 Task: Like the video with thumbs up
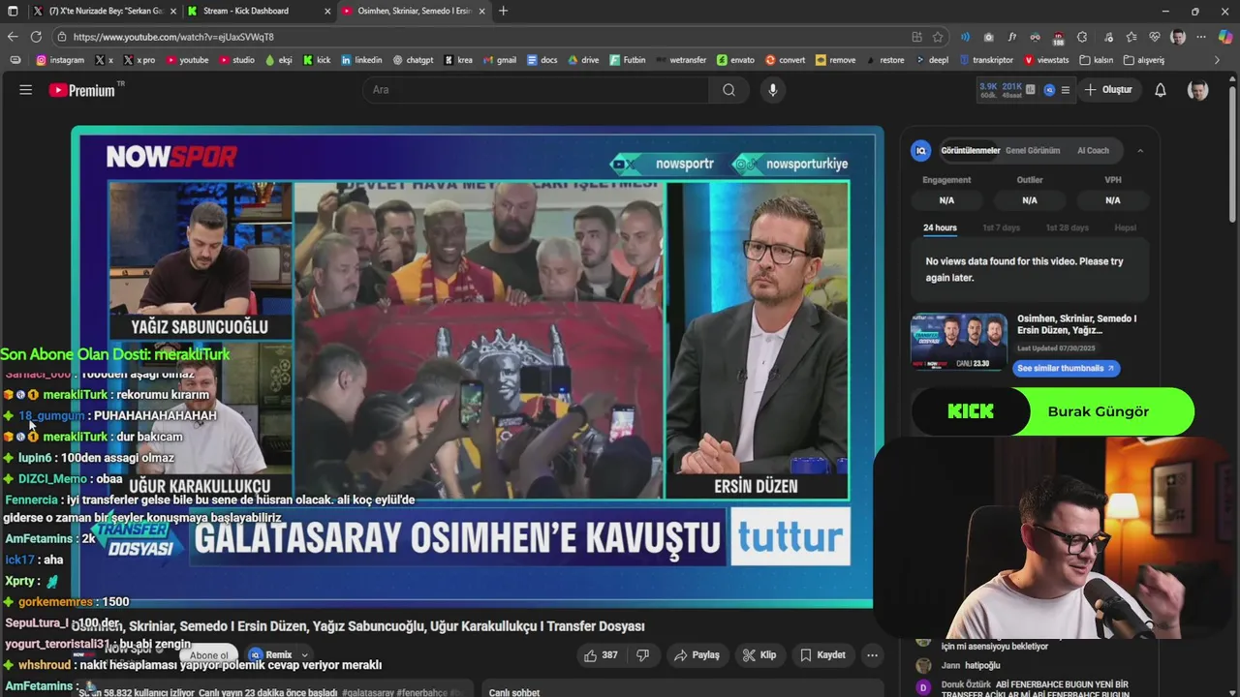(x=600, y=655)
